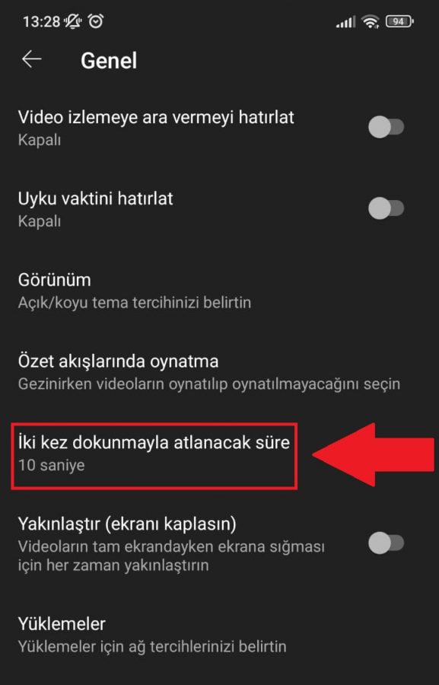Tap Video izlemeye ara vermeyi hatırlat label
439x685 pixels.
pyautogui.click(x=157, y=117)
